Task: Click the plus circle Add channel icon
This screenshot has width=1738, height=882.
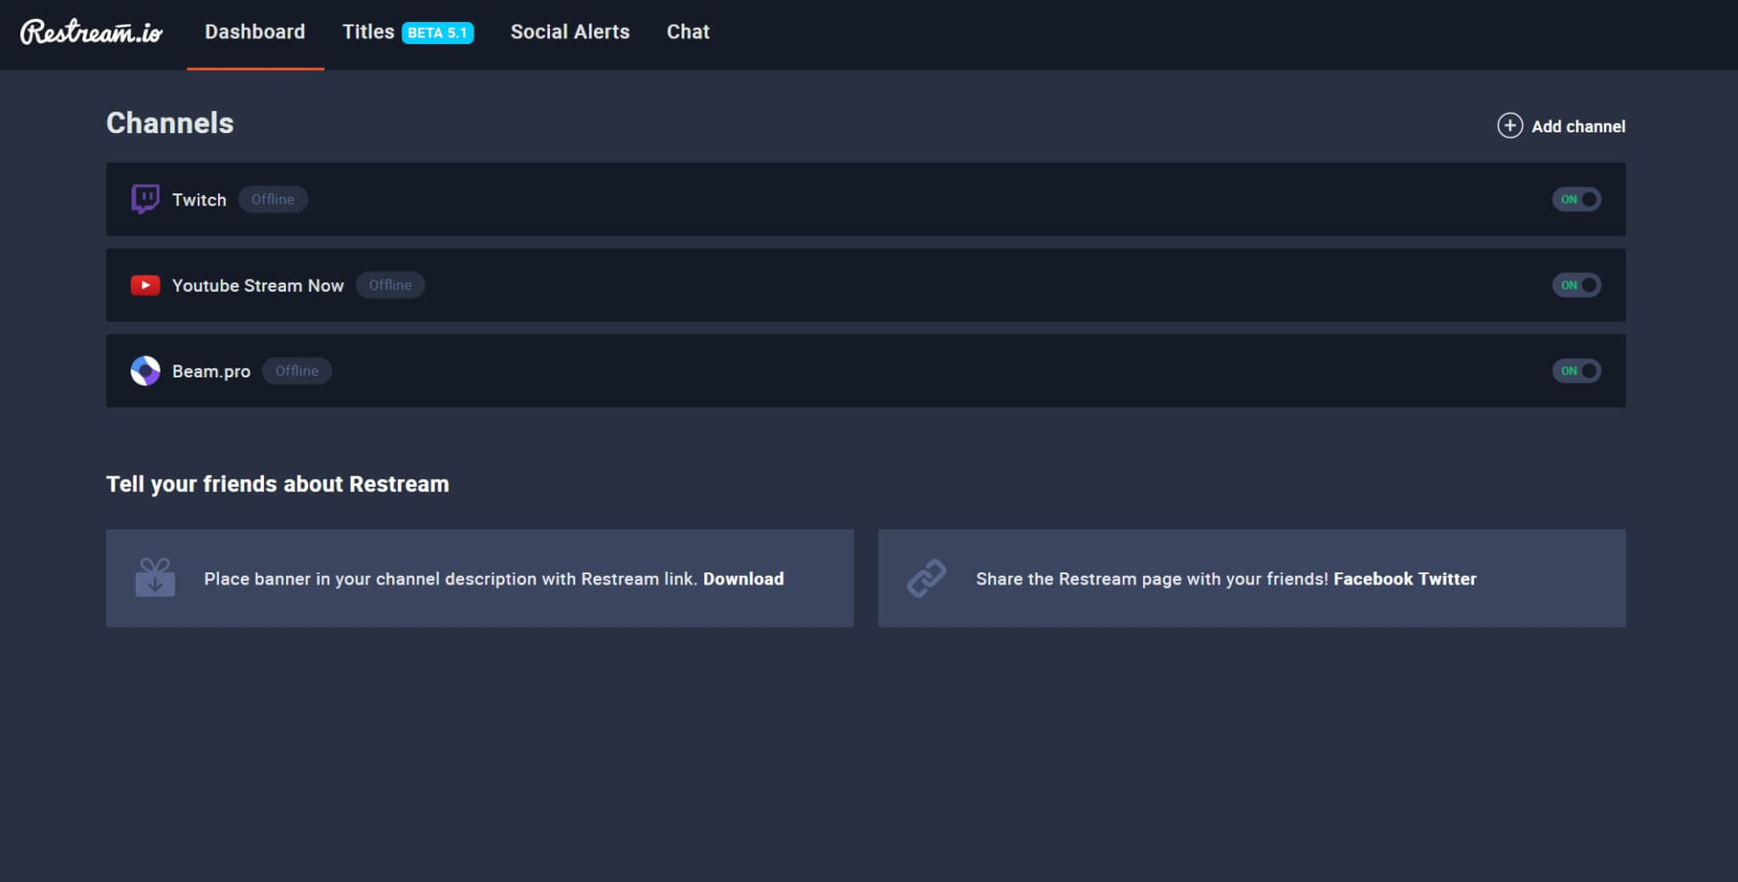Action: (1510, 126)
